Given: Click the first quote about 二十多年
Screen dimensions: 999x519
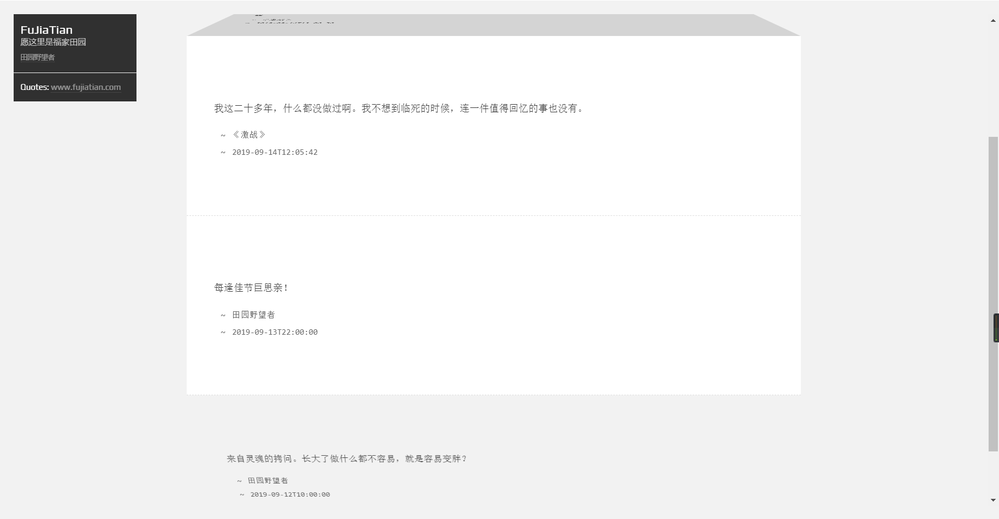Looking at the screenshot, I should click(x=398, y=108).
